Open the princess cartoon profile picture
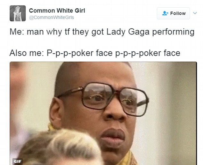 [18, 13]
